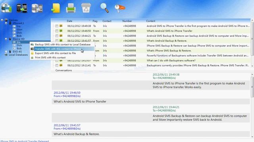Screen dimensions: 254x142
Task: Click the Content column header
Action: (150, 21)
